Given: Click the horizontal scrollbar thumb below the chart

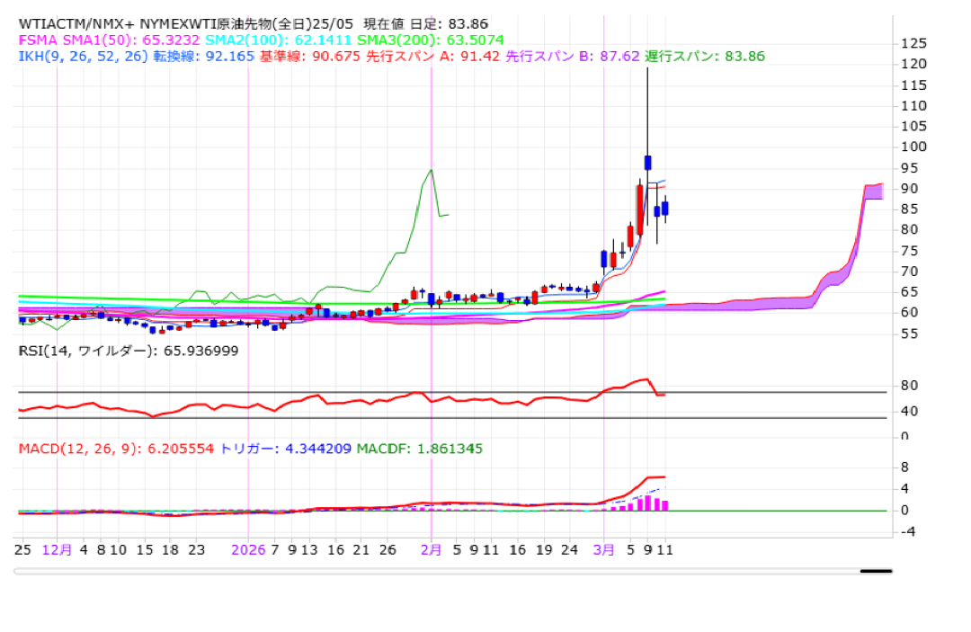Looking at the screenshot, I should [x=875, y=571].
